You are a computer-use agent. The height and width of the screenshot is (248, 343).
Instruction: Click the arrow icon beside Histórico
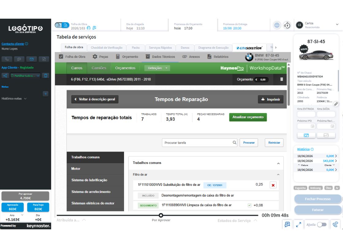[312, 149]
